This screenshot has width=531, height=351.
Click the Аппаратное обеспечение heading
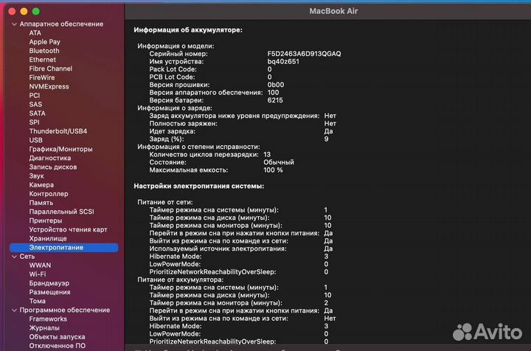coord(61,24)
